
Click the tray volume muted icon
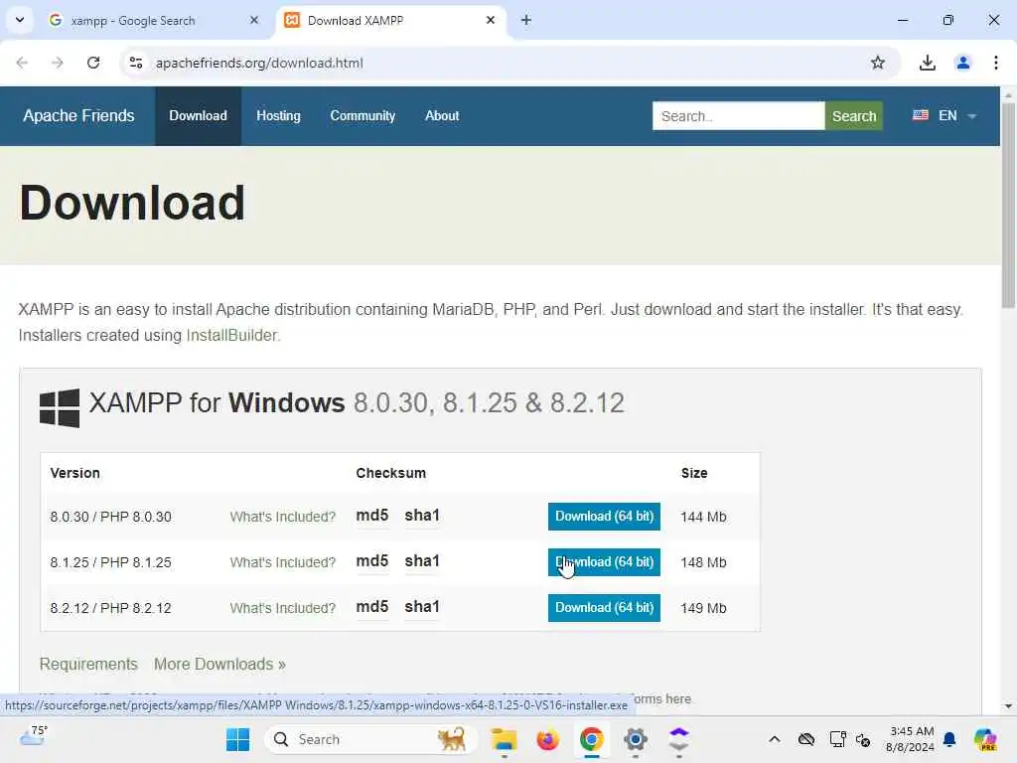pos(863,739)
